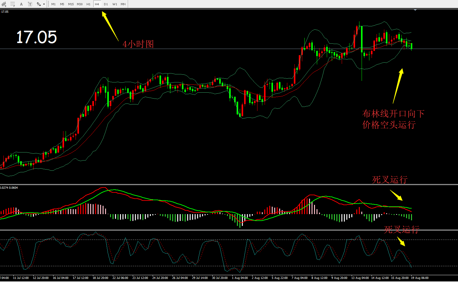Click the 1 Aug 04:00 time label
This screenshot has height=282, width=458.
[x=240, y=278]
